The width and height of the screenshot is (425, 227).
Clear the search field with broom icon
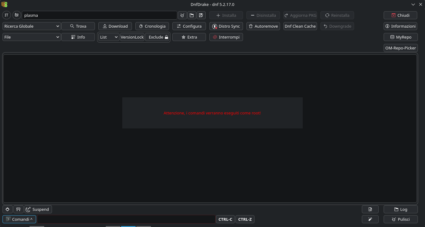pos(182,15)
